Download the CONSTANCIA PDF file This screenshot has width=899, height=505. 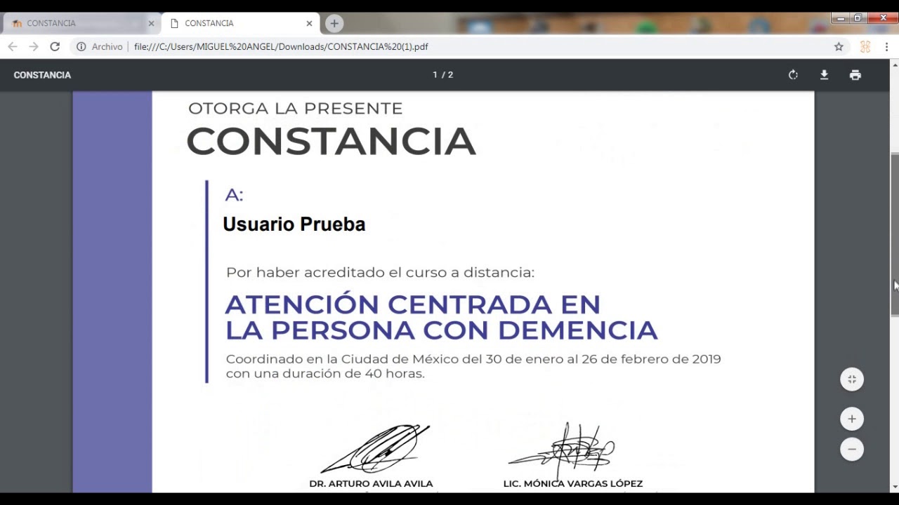pos(824,75)
